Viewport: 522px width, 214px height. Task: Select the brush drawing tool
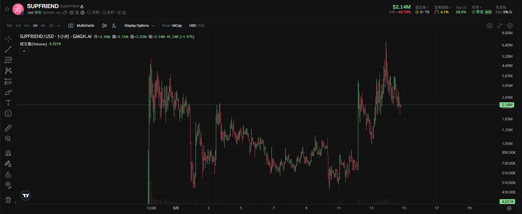pos(8,92)
